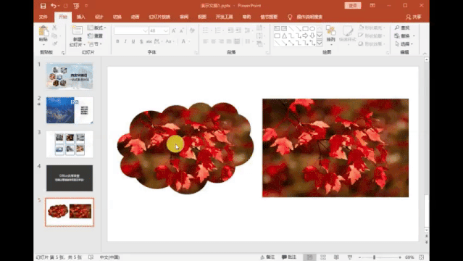Insert a new slide
Screen dimensions: 463x261
click(x=78, y=36)
